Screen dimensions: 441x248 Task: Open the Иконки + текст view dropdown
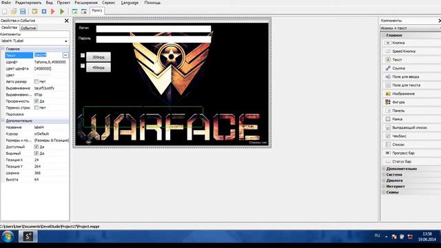point(411,28)
